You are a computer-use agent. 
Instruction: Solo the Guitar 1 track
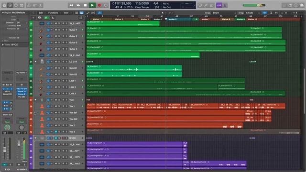(x=59, y=30)
